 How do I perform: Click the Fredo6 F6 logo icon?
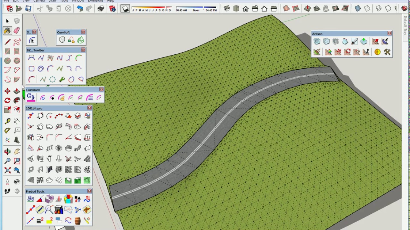31,199
